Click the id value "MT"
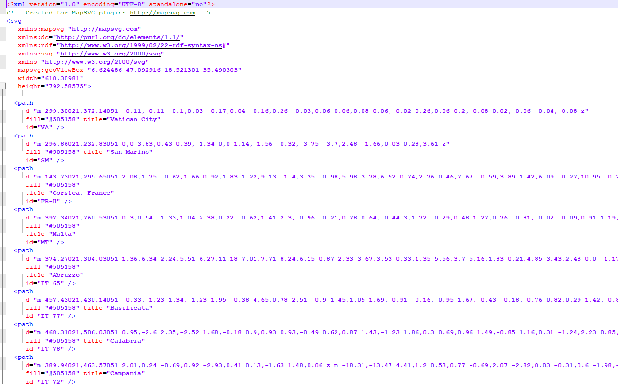 pos(45,242)
